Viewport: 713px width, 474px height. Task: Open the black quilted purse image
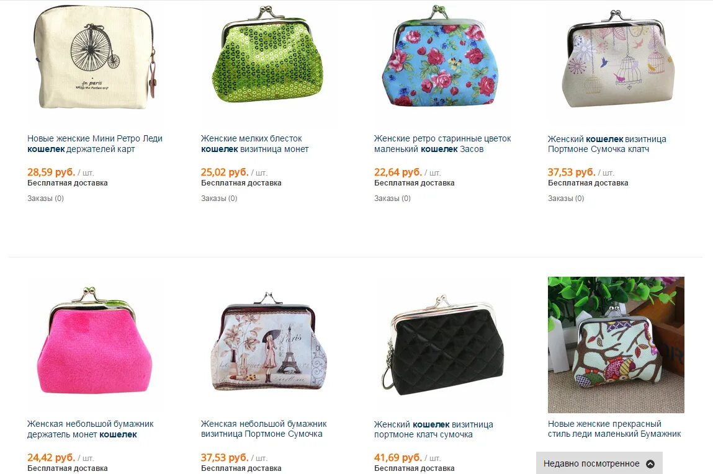pos(442,344)
